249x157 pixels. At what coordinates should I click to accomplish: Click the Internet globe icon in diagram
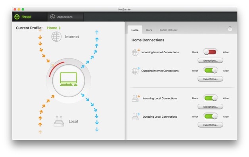tap(56, 37)
